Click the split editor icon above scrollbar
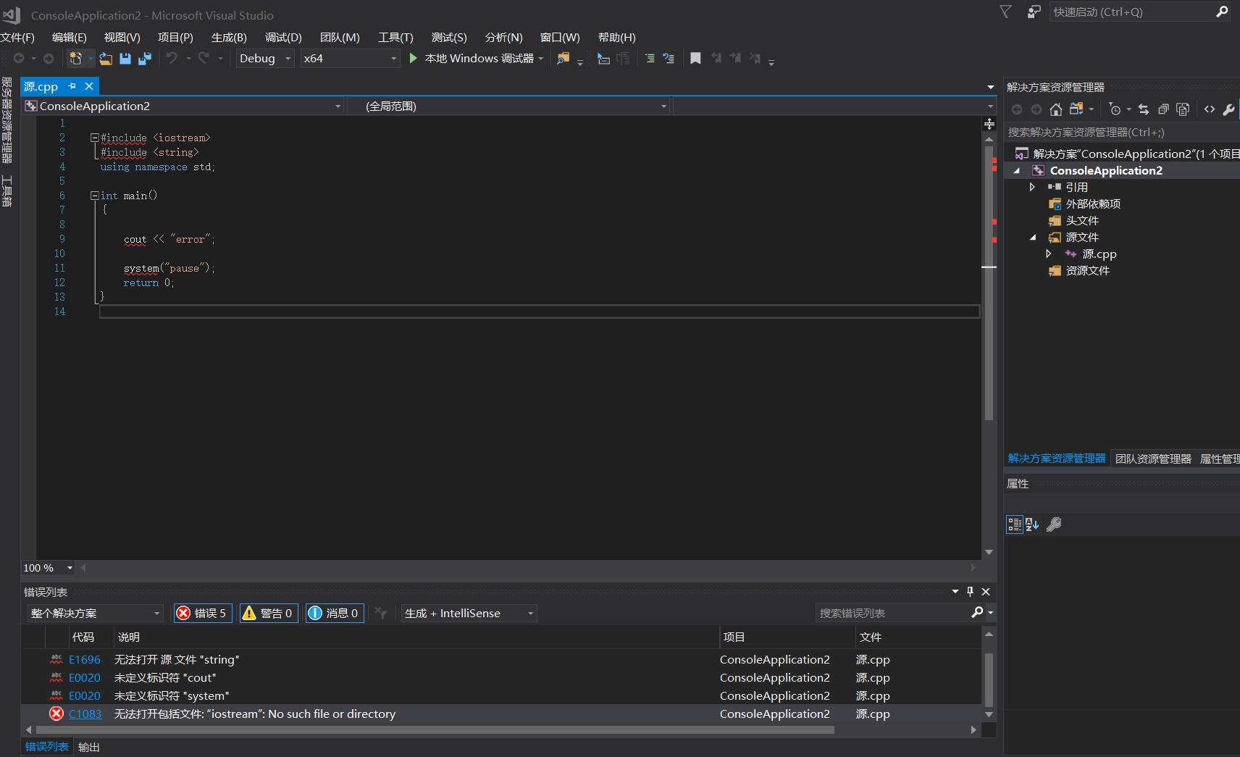This screenshot has width=1240, height=757. [x=989, y=124]
